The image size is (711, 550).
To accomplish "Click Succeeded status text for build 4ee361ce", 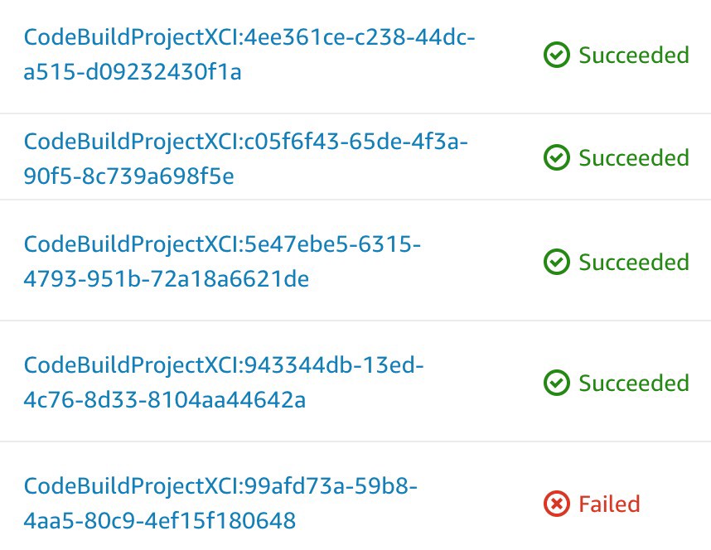I will click(634, 55).
